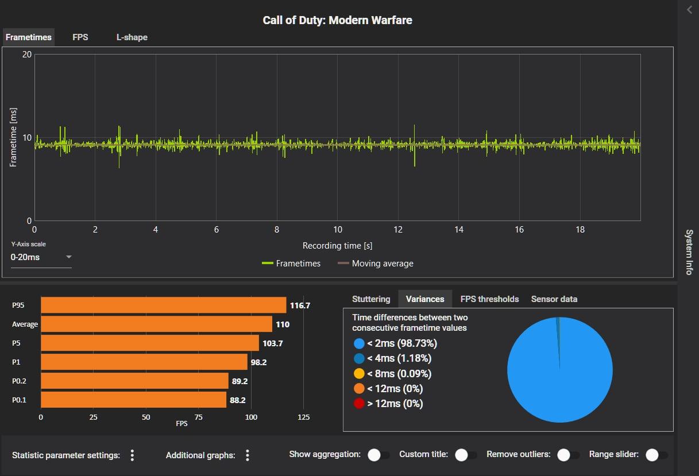Viewport: 699px width, 476px height.
Task: Click the Statistic parameter settings label
Action: [66, 455]
